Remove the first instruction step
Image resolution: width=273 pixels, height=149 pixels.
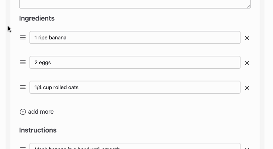pos(247,148)
